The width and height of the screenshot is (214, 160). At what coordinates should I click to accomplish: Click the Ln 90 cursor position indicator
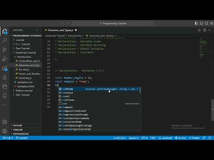(x=119, y=138)
